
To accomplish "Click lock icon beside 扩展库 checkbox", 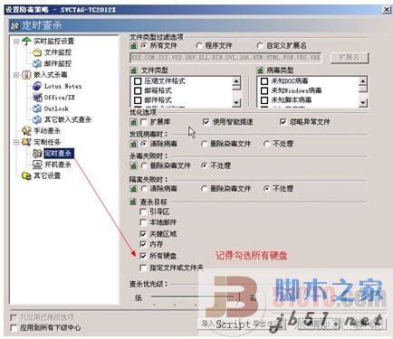I will 133,122.
